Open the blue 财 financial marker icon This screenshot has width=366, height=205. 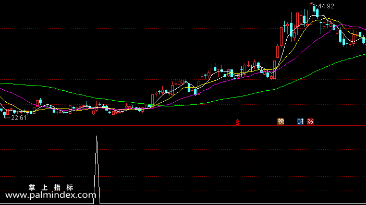click(300, 121)
